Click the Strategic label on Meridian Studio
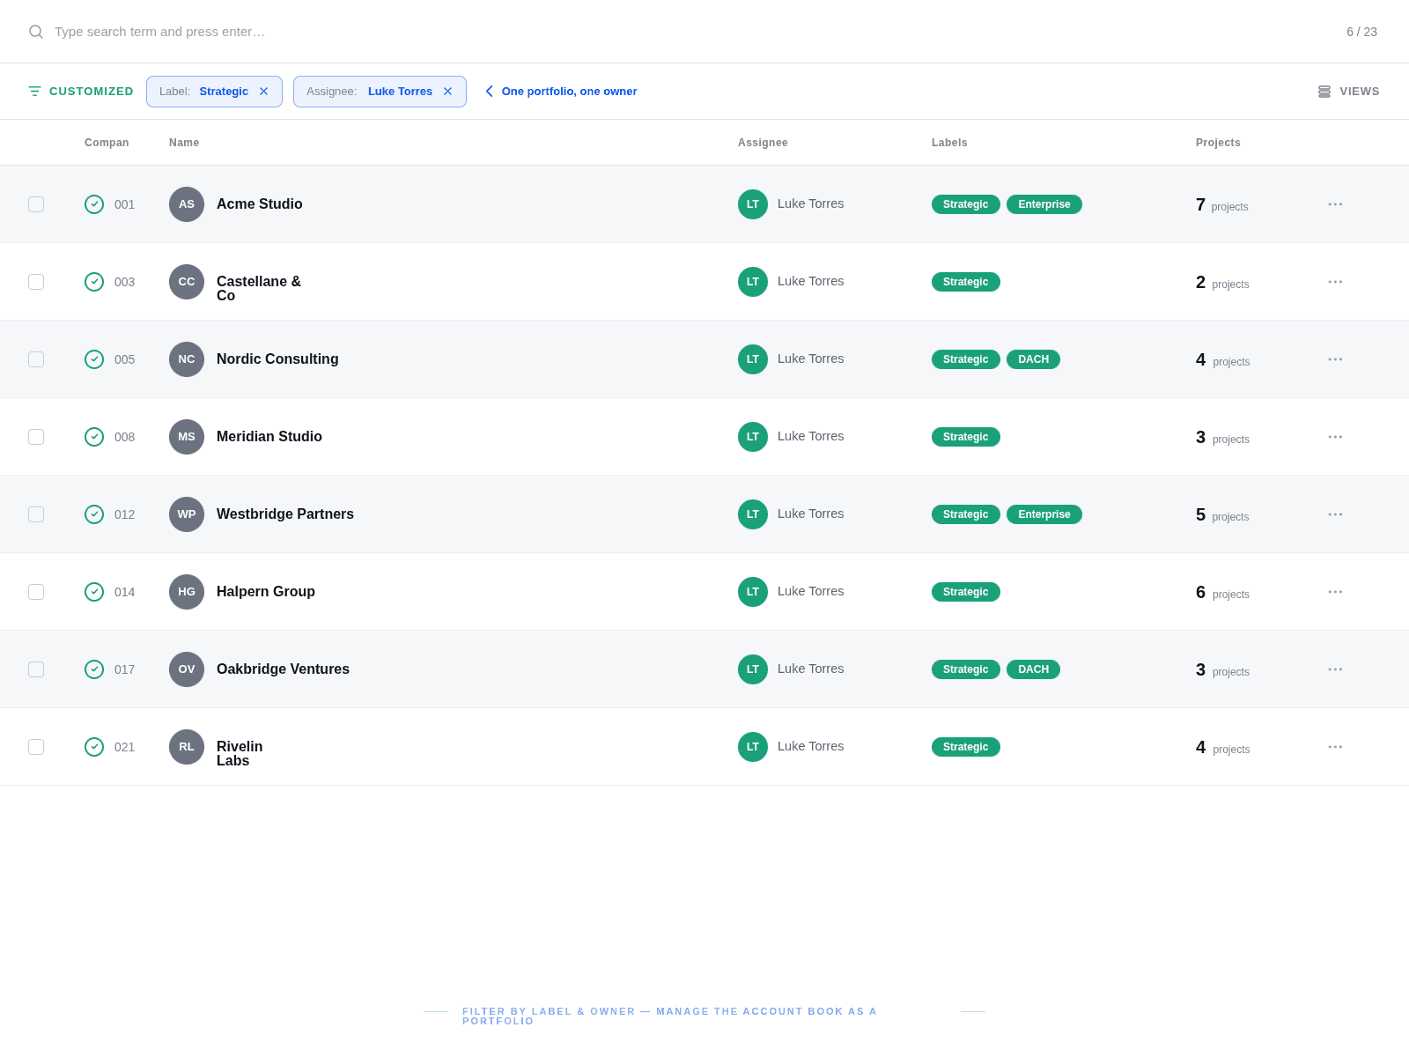1409x1057 pixels. point(966,437)
